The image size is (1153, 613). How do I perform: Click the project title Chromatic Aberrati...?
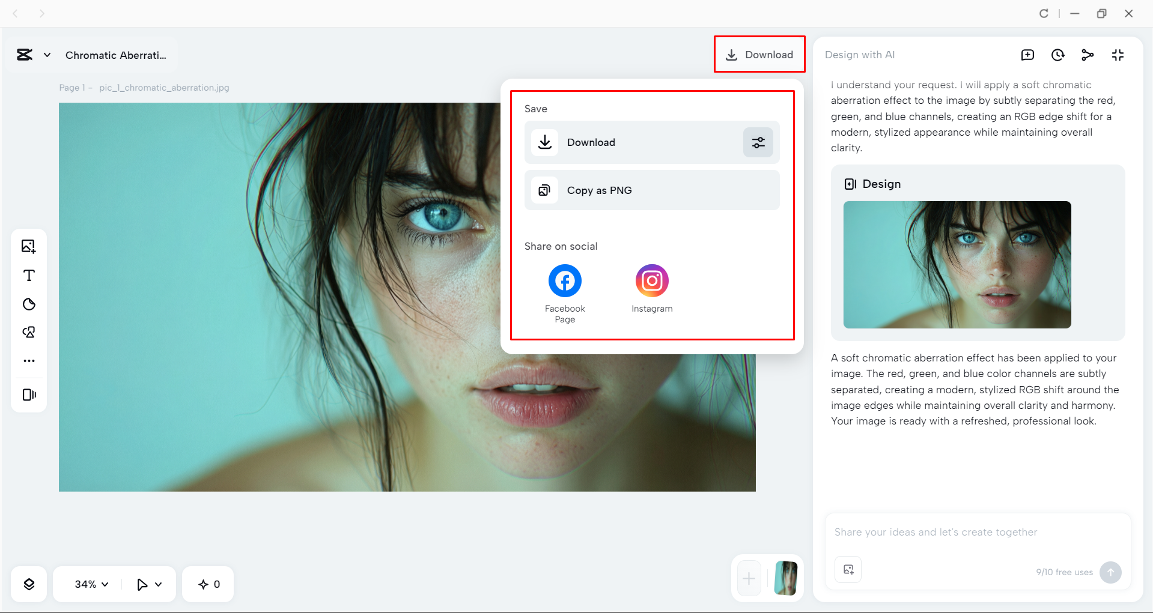pyautogui.click(x=116, y=55)
